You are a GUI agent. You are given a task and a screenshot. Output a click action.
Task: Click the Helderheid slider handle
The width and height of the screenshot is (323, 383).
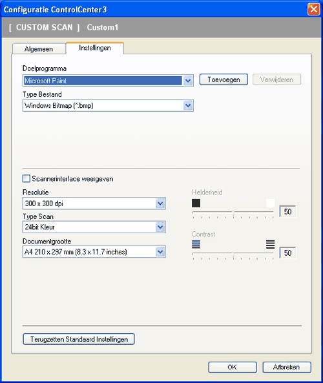click(233, 213)
